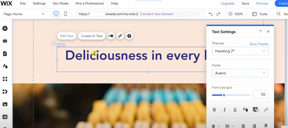Toggle bold formatting in Text Settings

214,110
